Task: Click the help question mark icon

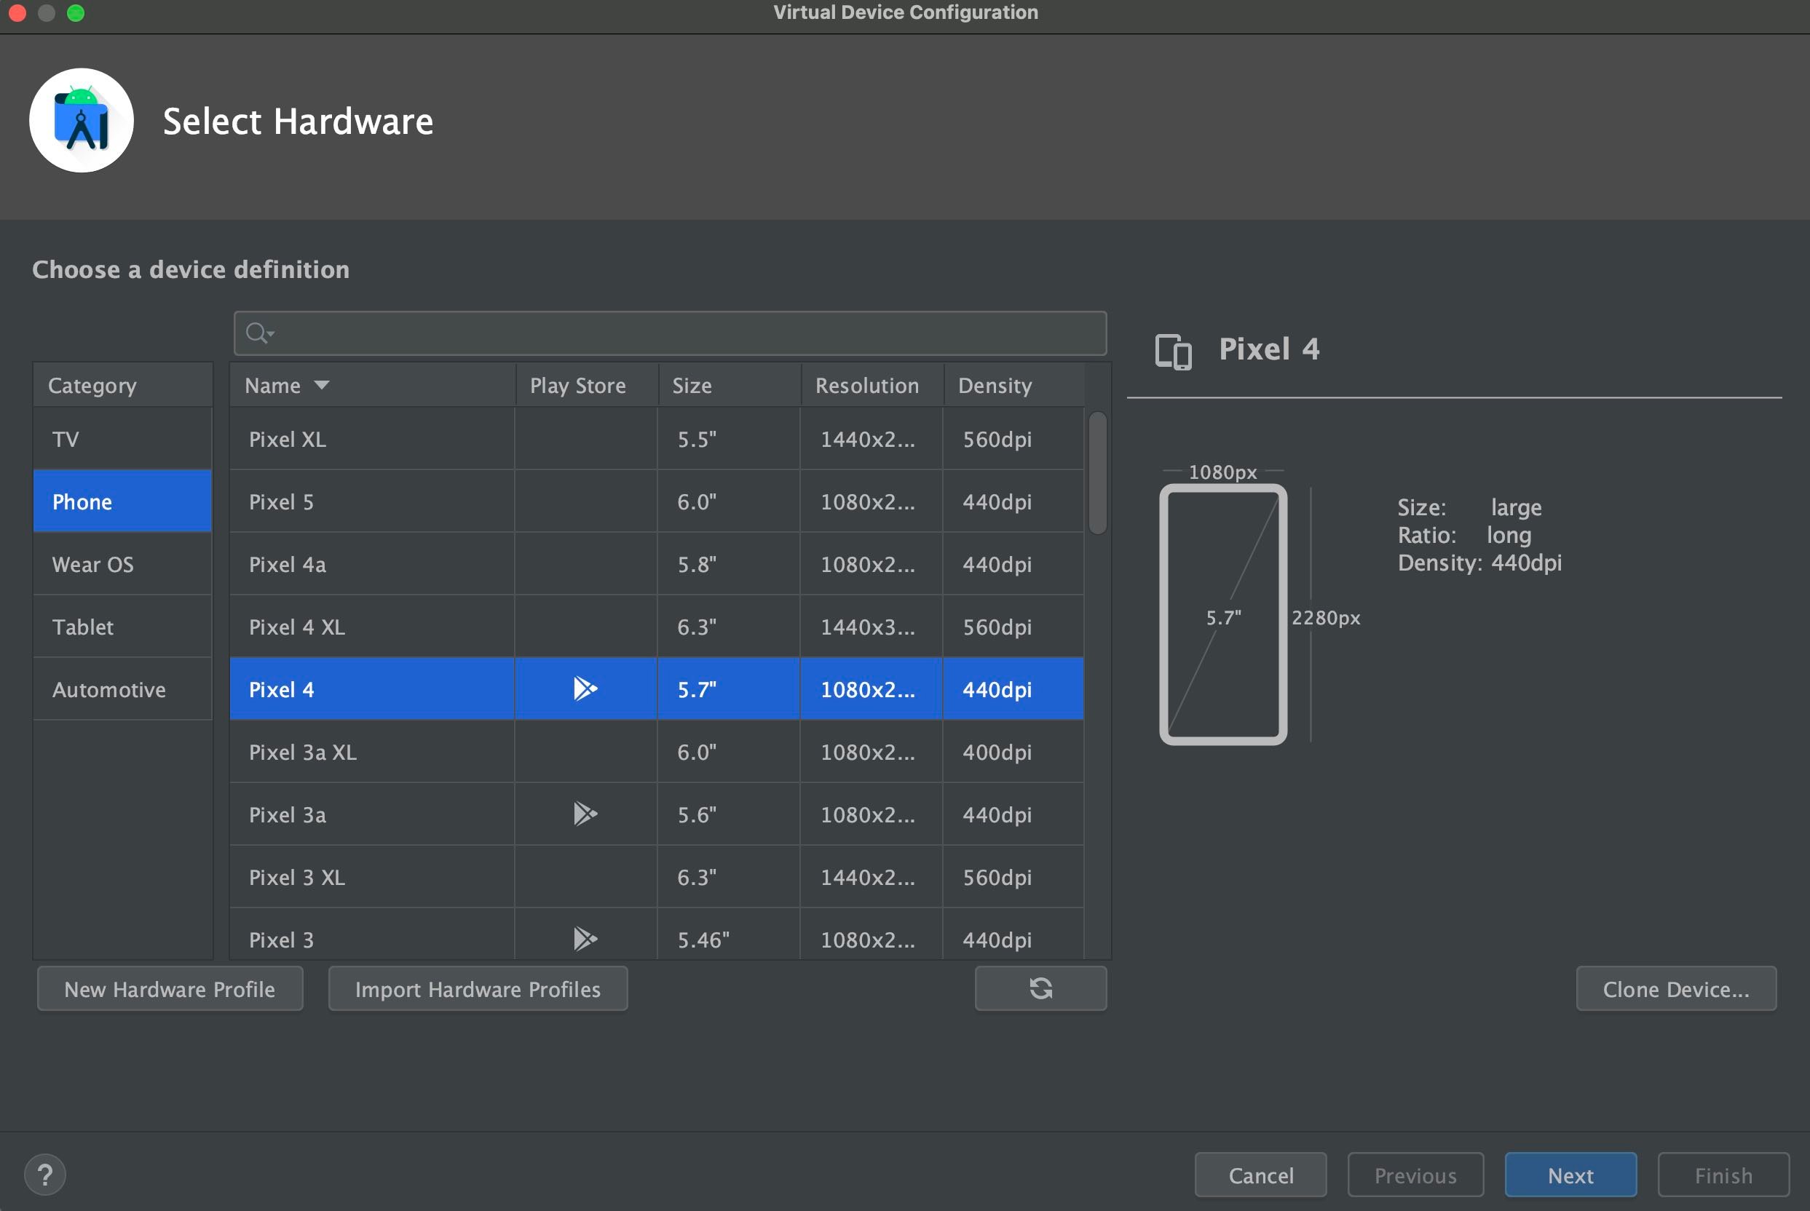Action: click(x=45, y=1174)
